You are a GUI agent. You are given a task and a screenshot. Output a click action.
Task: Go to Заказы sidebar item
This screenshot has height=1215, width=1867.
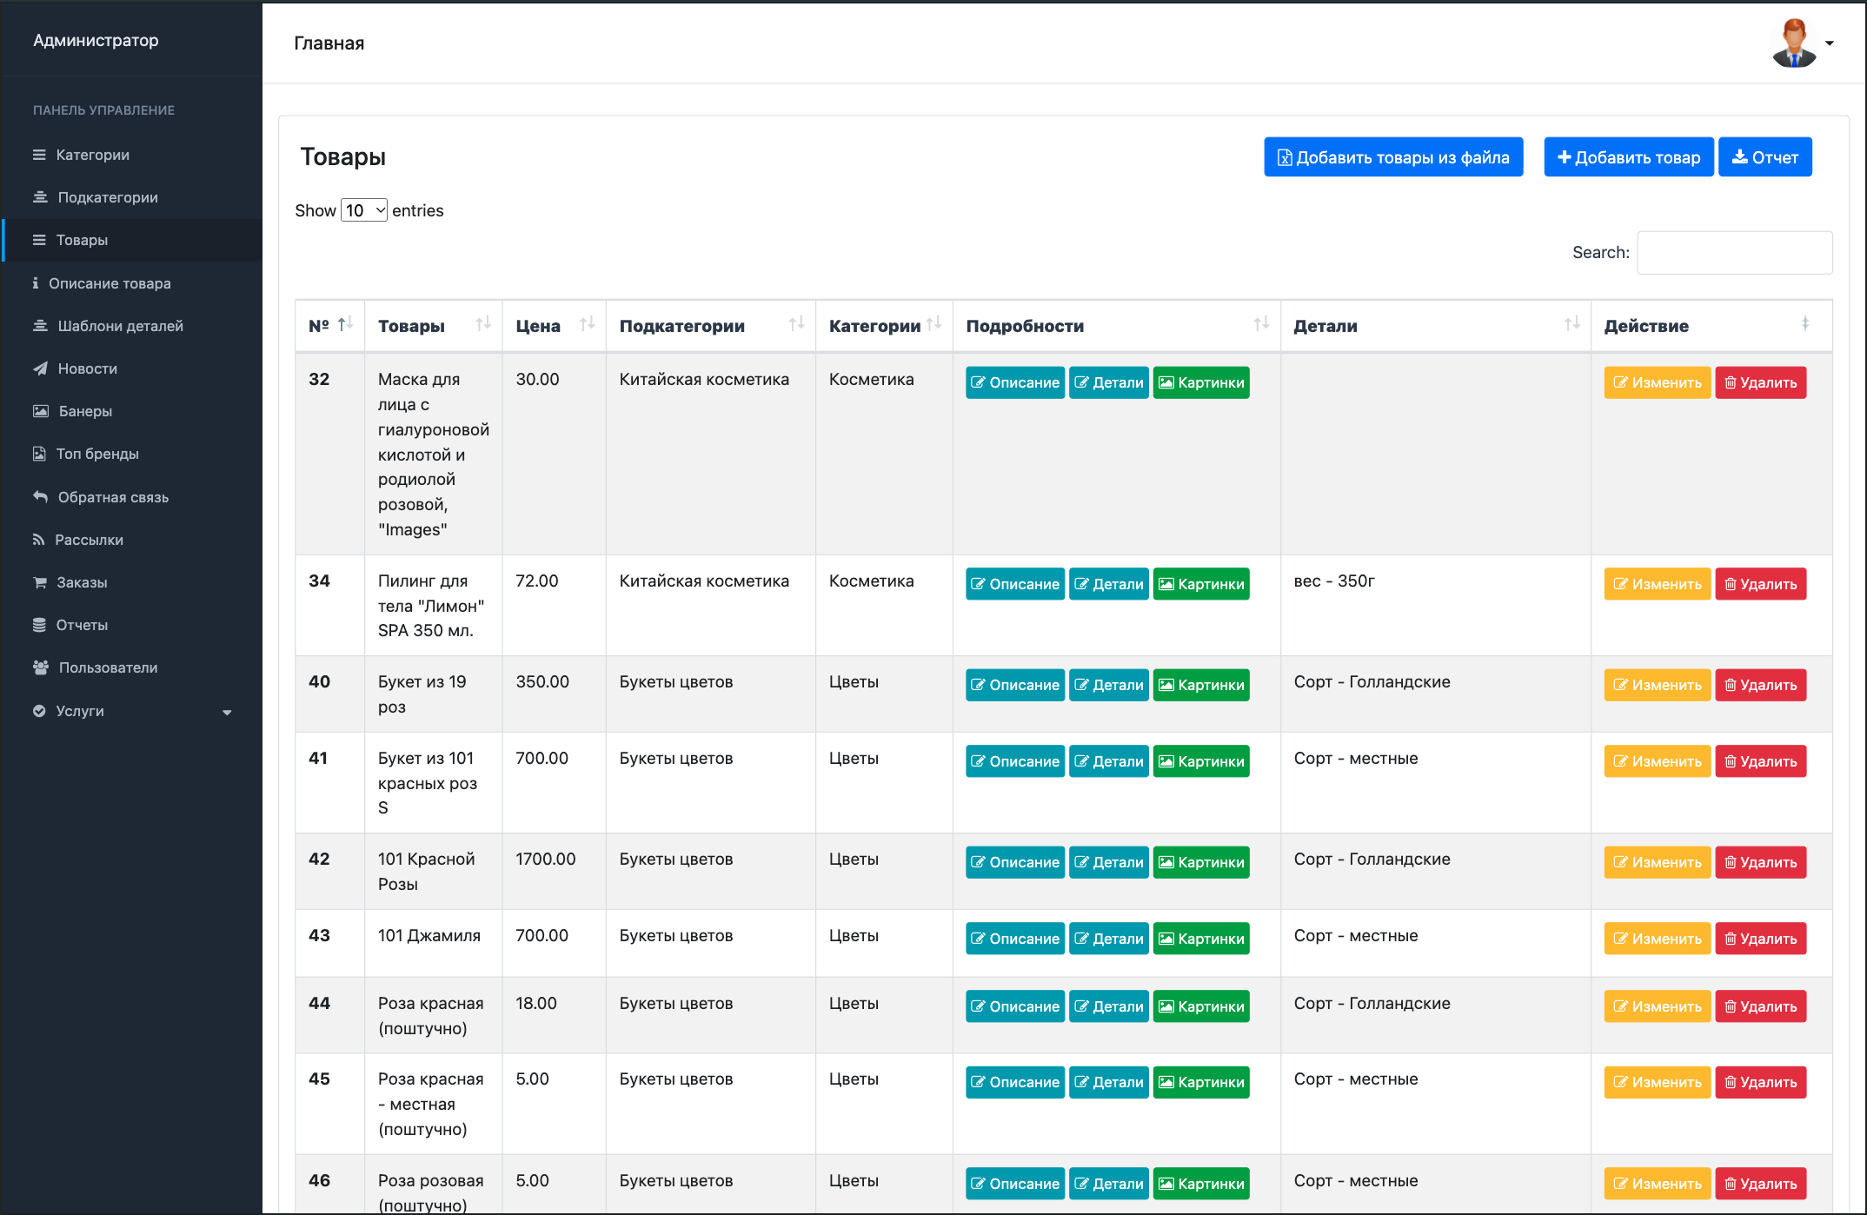click(132, 582)
